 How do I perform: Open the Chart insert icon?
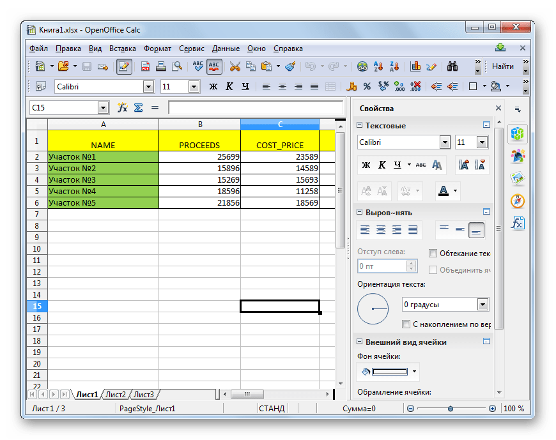pos(415,66)
